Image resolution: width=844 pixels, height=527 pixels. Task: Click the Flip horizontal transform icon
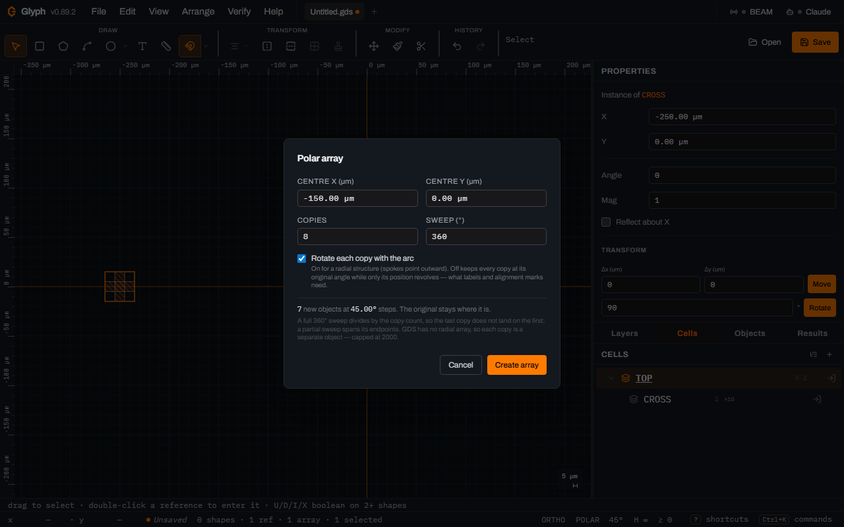tap(267, 46)
